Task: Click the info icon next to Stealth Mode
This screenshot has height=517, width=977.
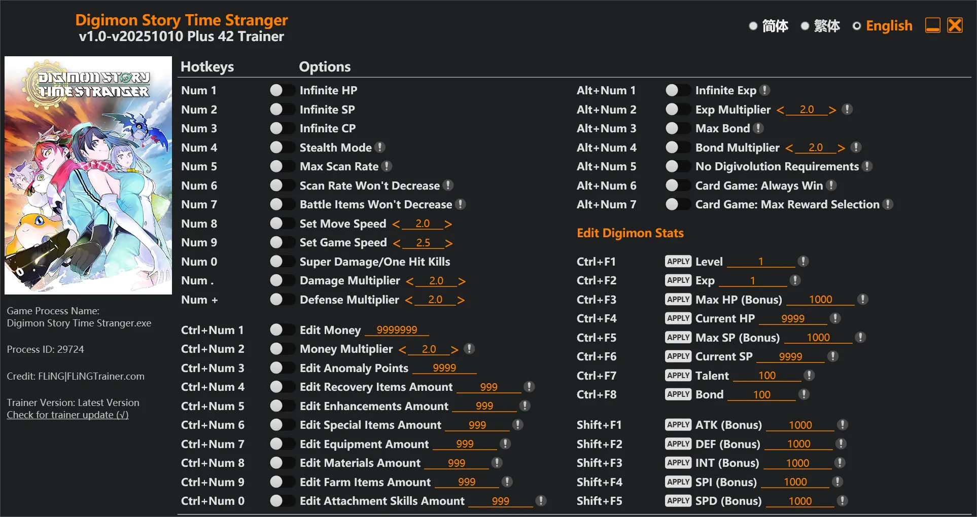Action: click(380, 147)
